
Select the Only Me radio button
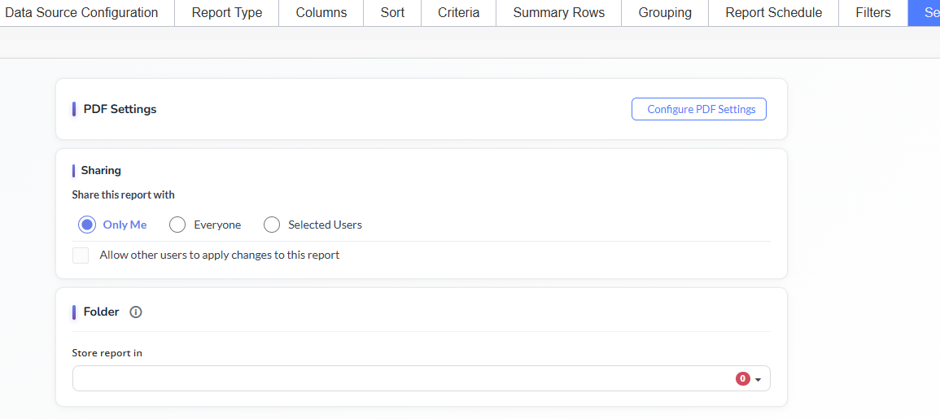(87, 225)
